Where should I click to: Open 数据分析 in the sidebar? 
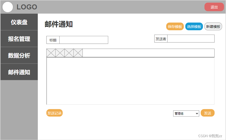point(19,55)
